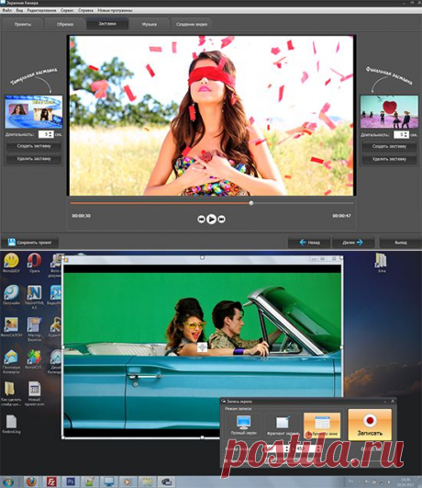Open the Вид menu

(x=19, y=11)
